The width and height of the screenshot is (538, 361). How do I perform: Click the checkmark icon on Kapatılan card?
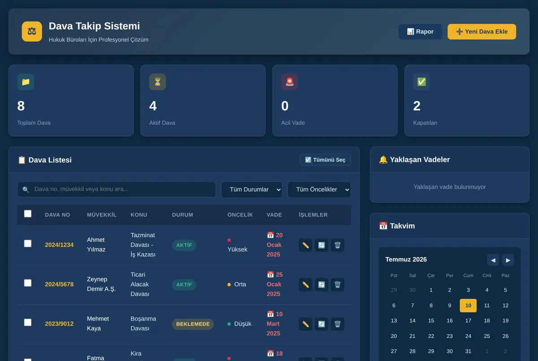tap(421, 82)
